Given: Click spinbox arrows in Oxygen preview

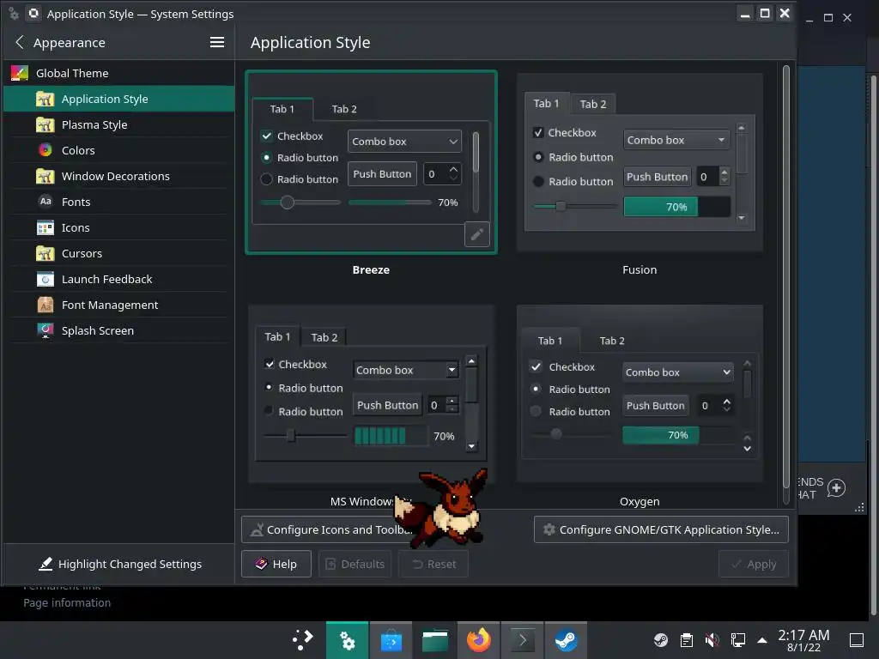Looking at the screenshot, I should click(x=726, y=405).
